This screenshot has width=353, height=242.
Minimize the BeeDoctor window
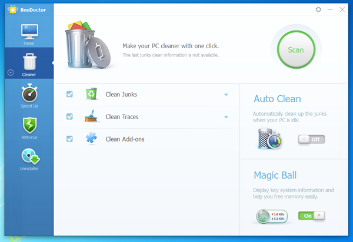coord(330,9)
